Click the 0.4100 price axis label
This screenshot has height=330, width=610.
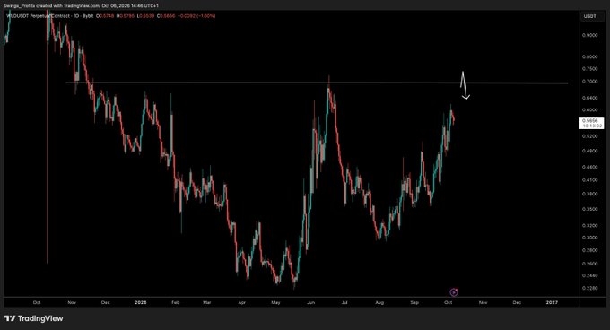(x=589, y=180)
